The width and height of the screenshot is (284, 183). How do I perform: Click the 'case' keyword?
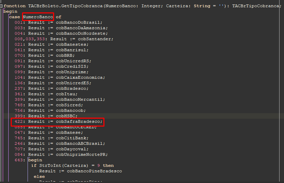pyautogui.click(x=14, y=17)
